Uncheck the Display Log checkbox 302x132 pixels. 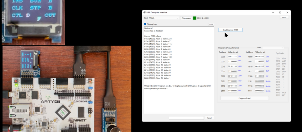(x=145, y=24)
